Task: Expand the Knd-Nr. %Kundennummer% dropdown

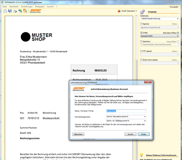Action: (145, 117)
